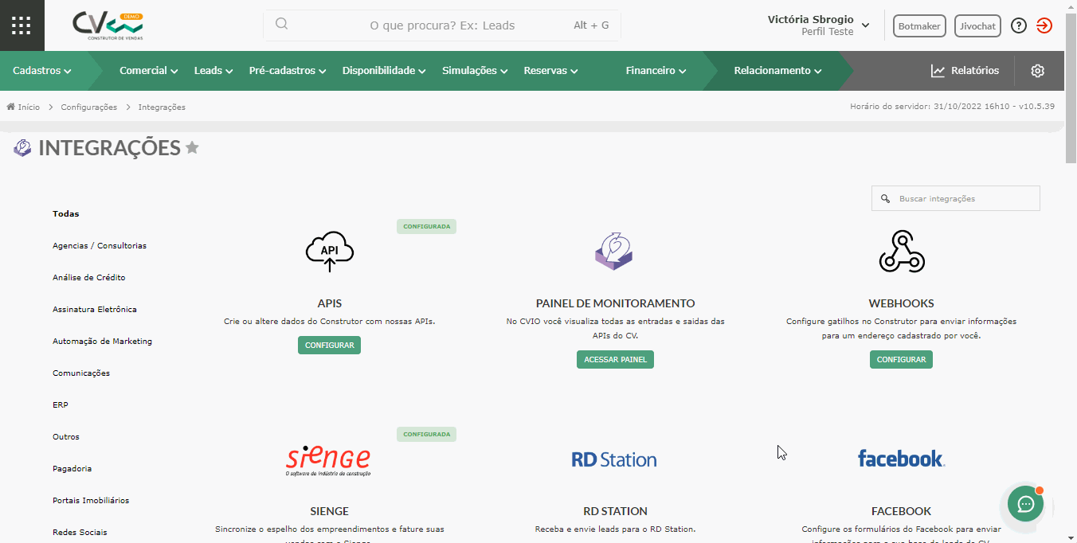The height and width of the screenshot is (543, 1077).
Task: Click the Relatórios chart icon
Action: pyautogui.click(x=938, y=71)
